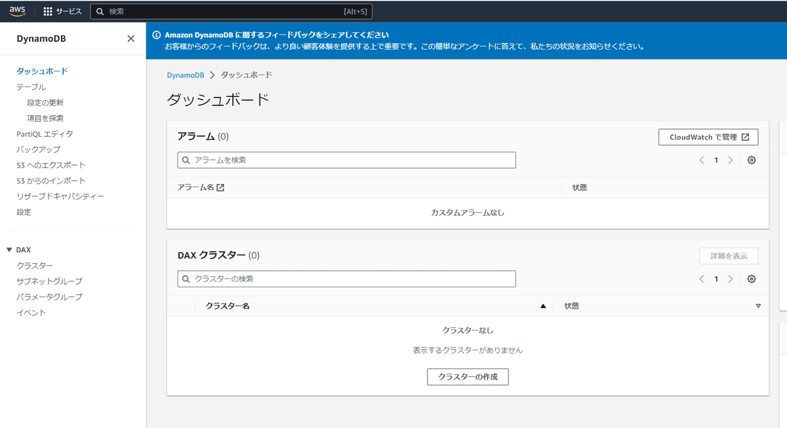
Task: Sort clusters by 状態 column arrow
Action: pyautogui.click(x=758, y=306)
